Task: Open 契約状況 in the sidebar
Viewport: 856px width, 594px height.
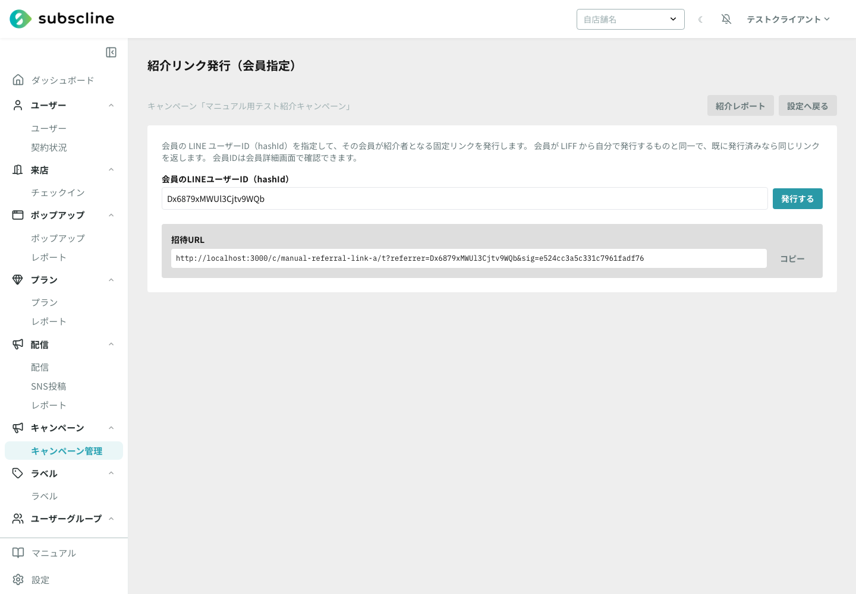Action: point(49,147)
